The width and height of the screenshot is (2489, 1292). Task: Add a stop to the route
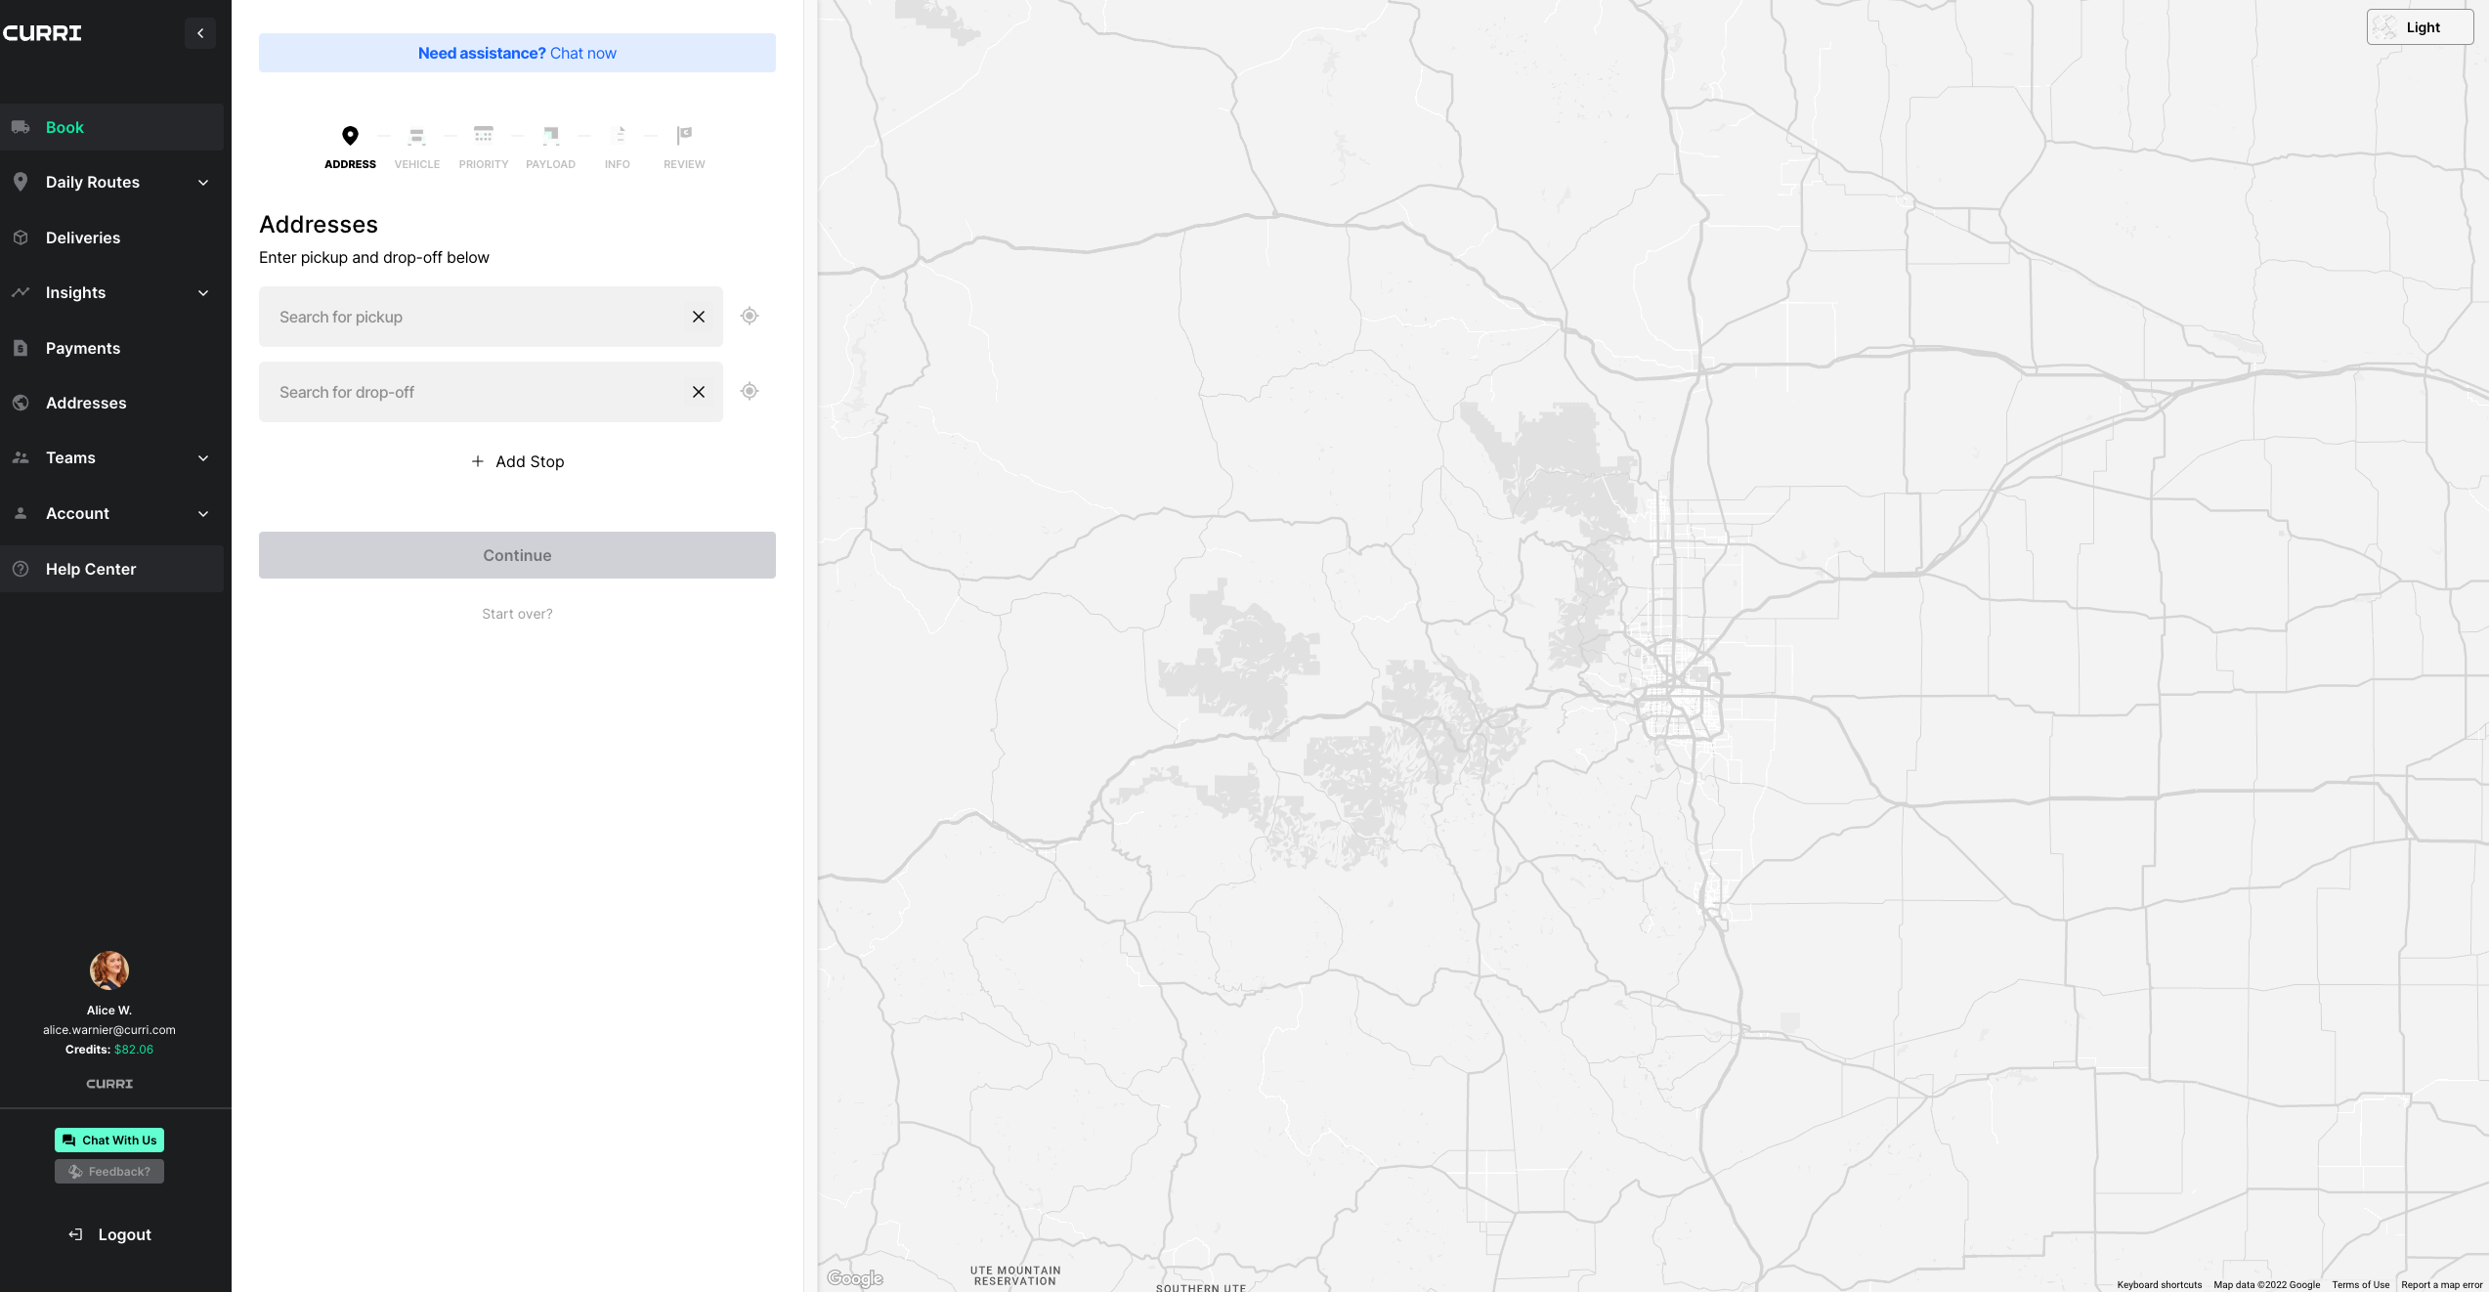517,461
